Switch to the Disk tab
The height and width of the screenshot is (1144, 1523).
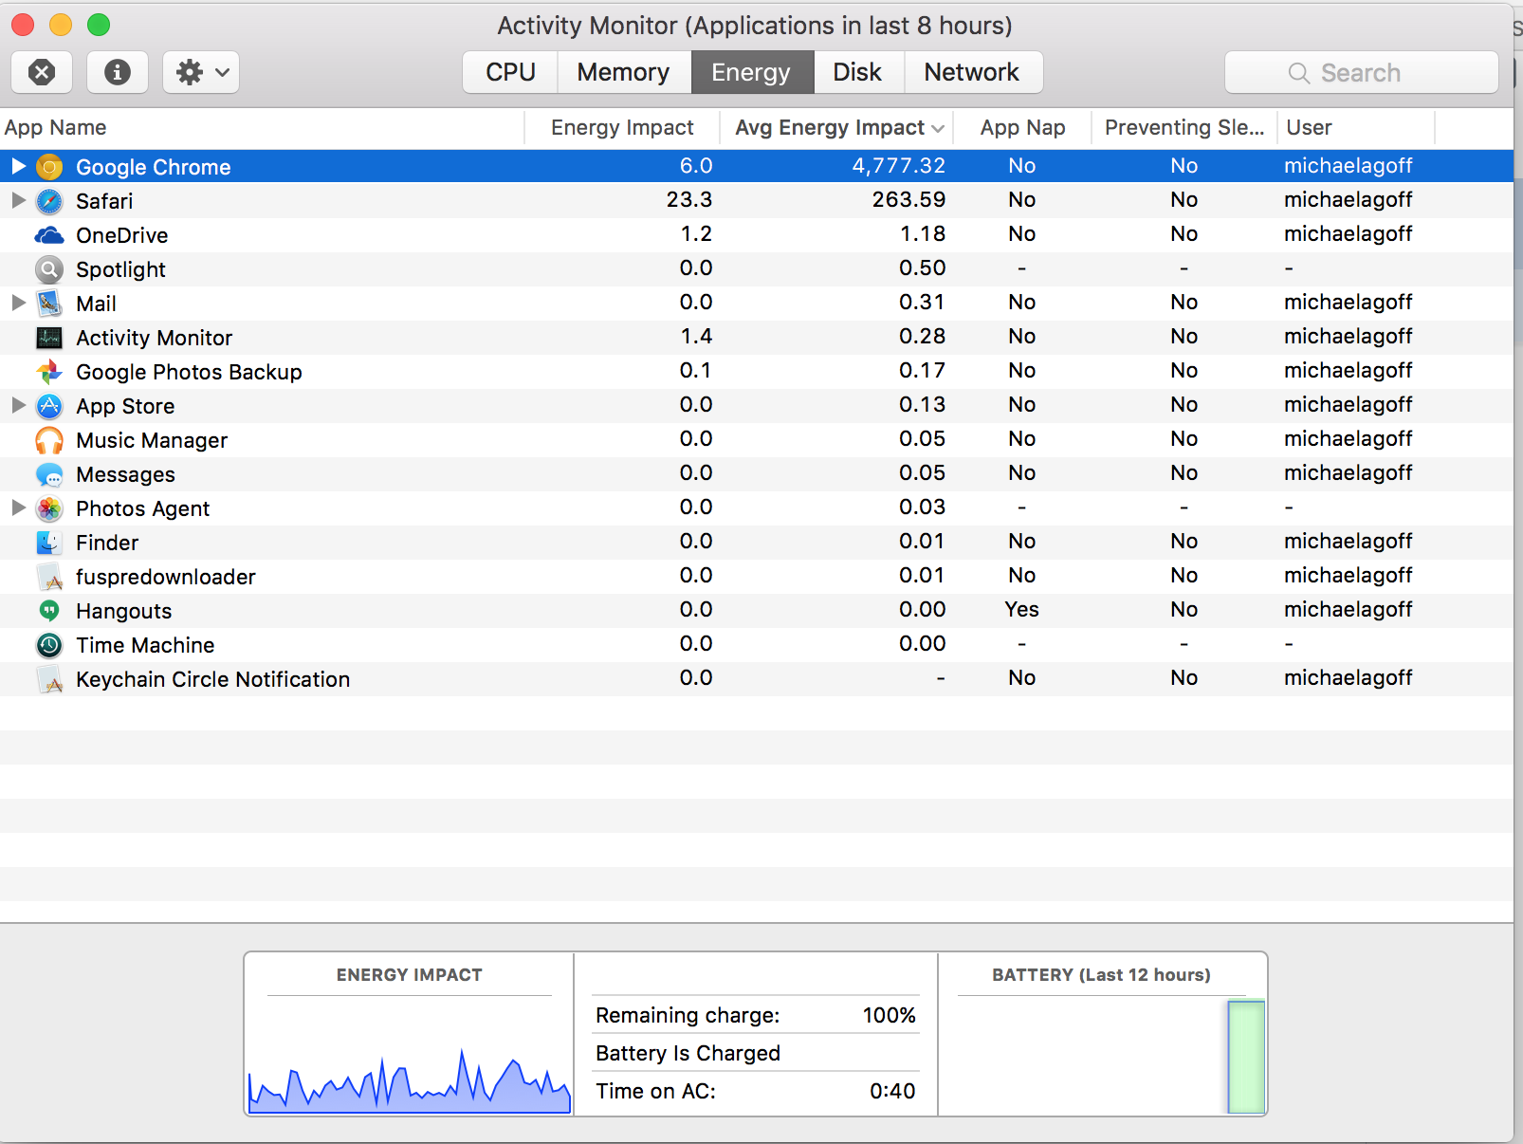(x=857, y=72)
